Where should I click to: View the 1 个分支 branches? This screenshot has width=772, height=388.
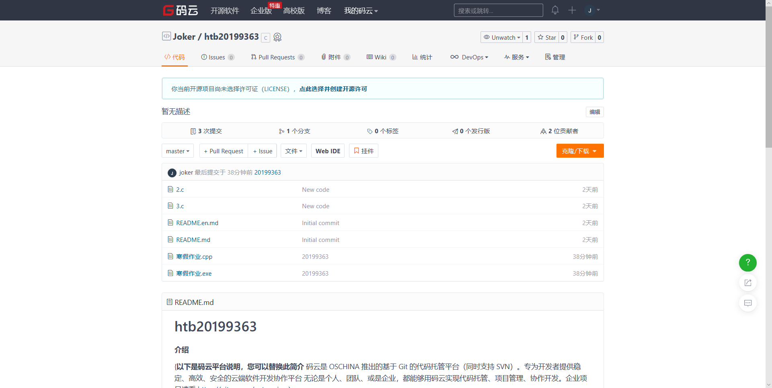tap(295, 131)
